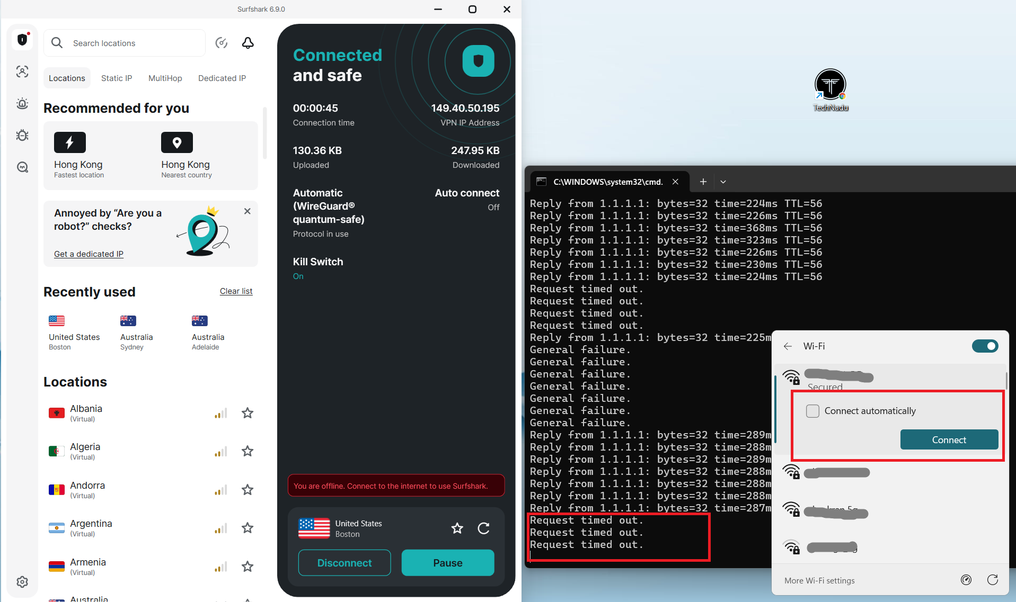Click the Search locations input field

125,43
